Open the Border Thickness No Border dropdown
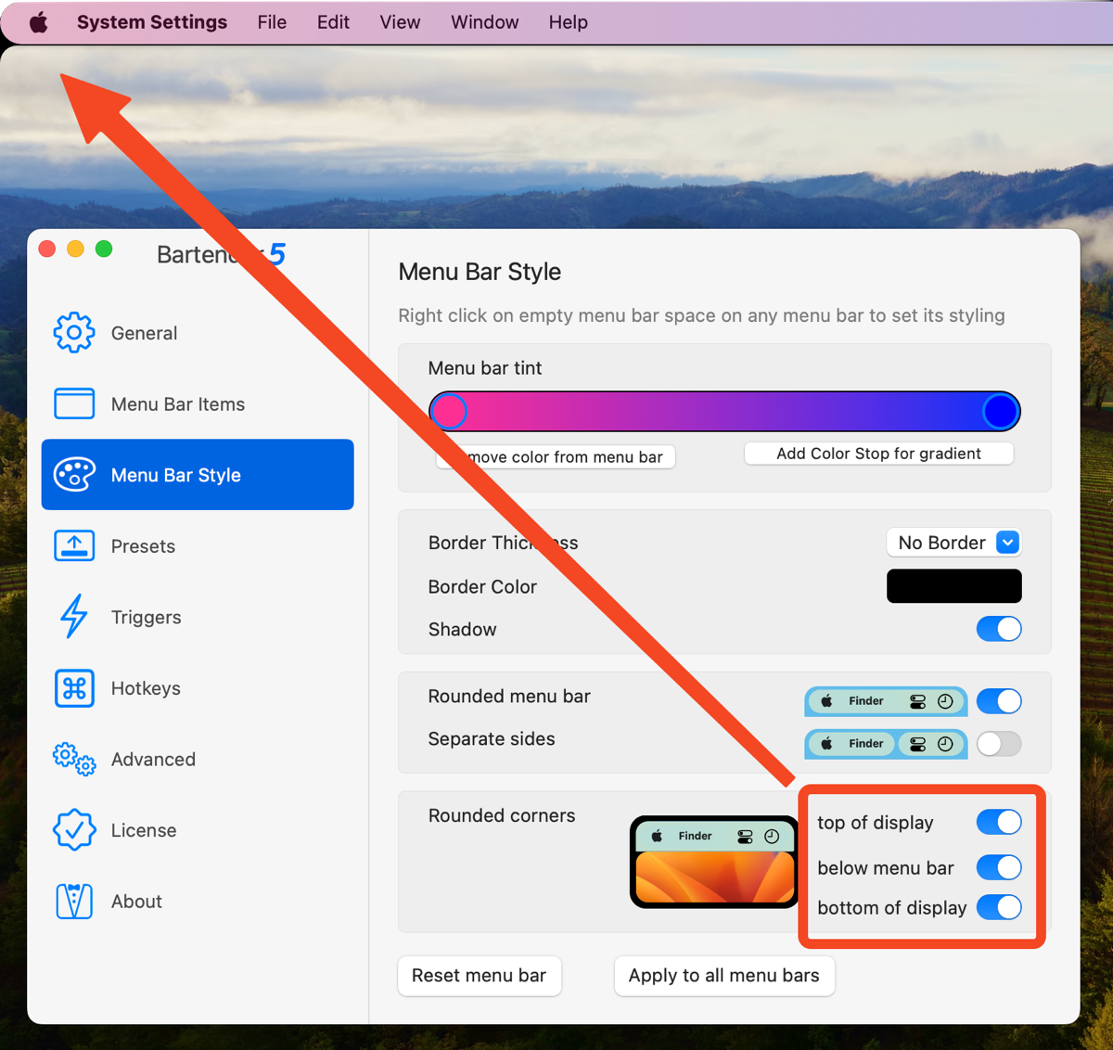 pos(953,543)
